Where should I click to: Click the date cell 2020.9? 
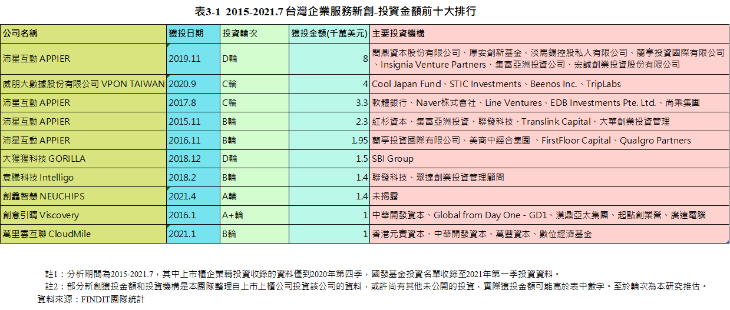[x=194, y=84]
